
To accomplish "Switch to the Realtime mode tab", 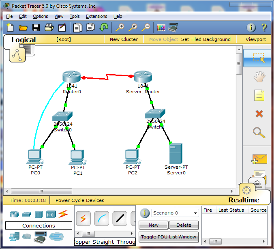I will 244,200.
